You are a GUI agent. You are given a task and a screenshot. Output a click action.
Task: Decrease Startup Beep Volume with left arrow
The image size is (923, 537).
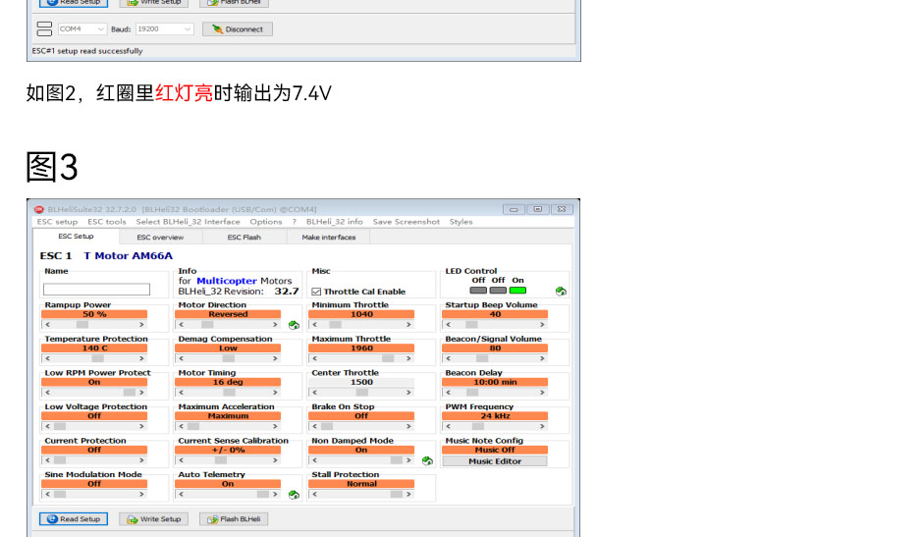click(x=449, y=324)
